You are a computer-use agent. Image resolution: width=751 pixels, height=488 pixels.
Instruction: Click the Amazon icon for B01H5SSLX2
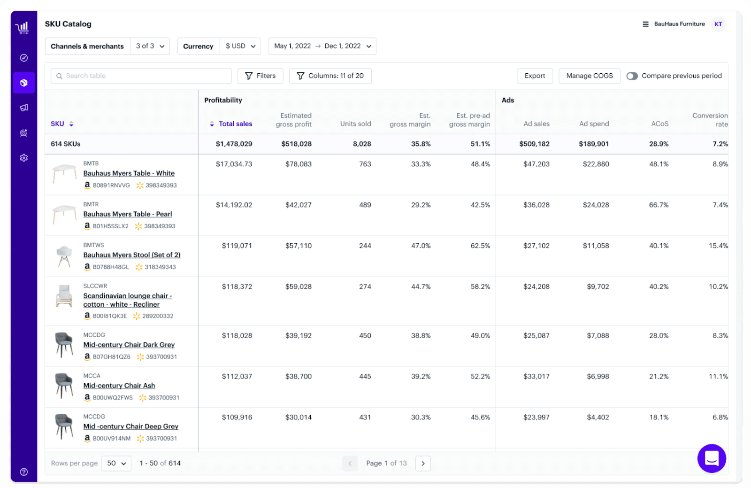point(87,226)
